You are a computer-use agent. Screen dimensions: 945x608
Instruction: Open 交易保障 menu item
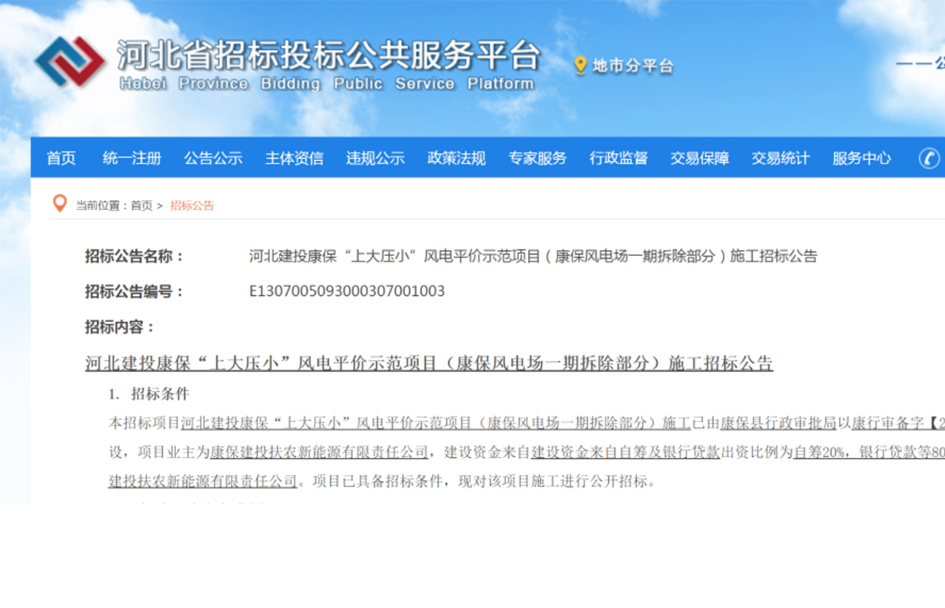[x=699, y=158]
